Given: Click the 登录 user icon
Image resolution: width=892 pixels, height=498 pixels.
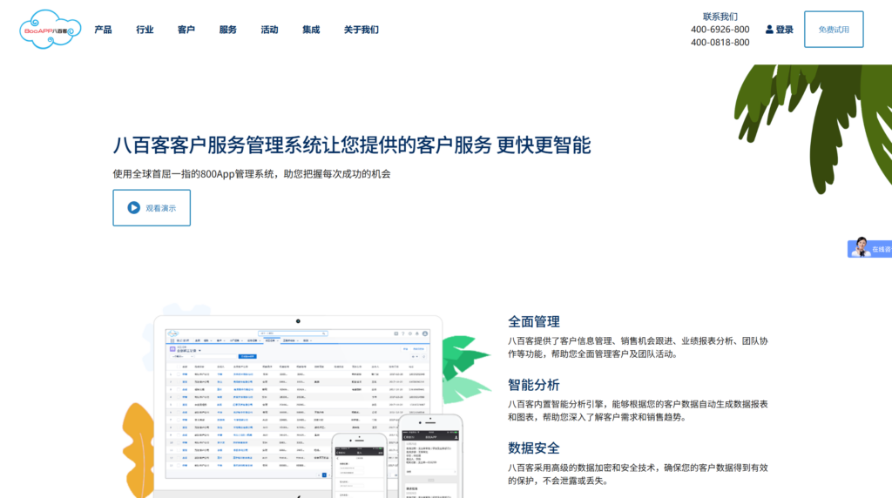Looking at the screenshot, I should point(769,30).
